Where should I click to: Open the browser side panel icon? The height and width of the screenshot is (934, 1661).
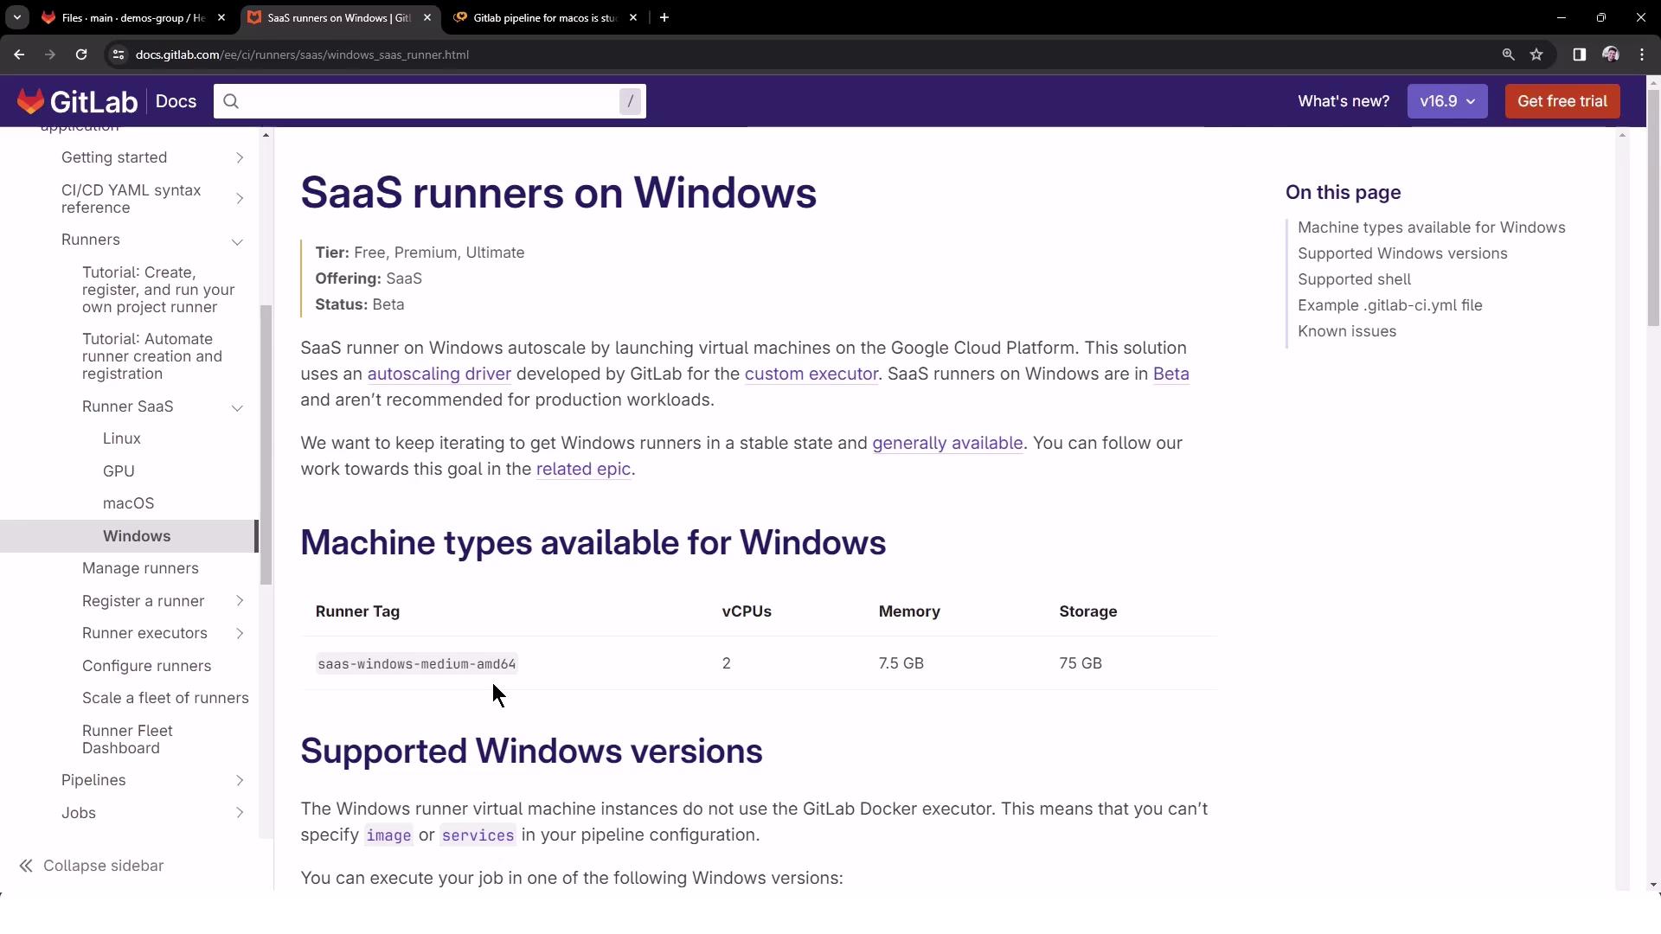pos(1579,54)
